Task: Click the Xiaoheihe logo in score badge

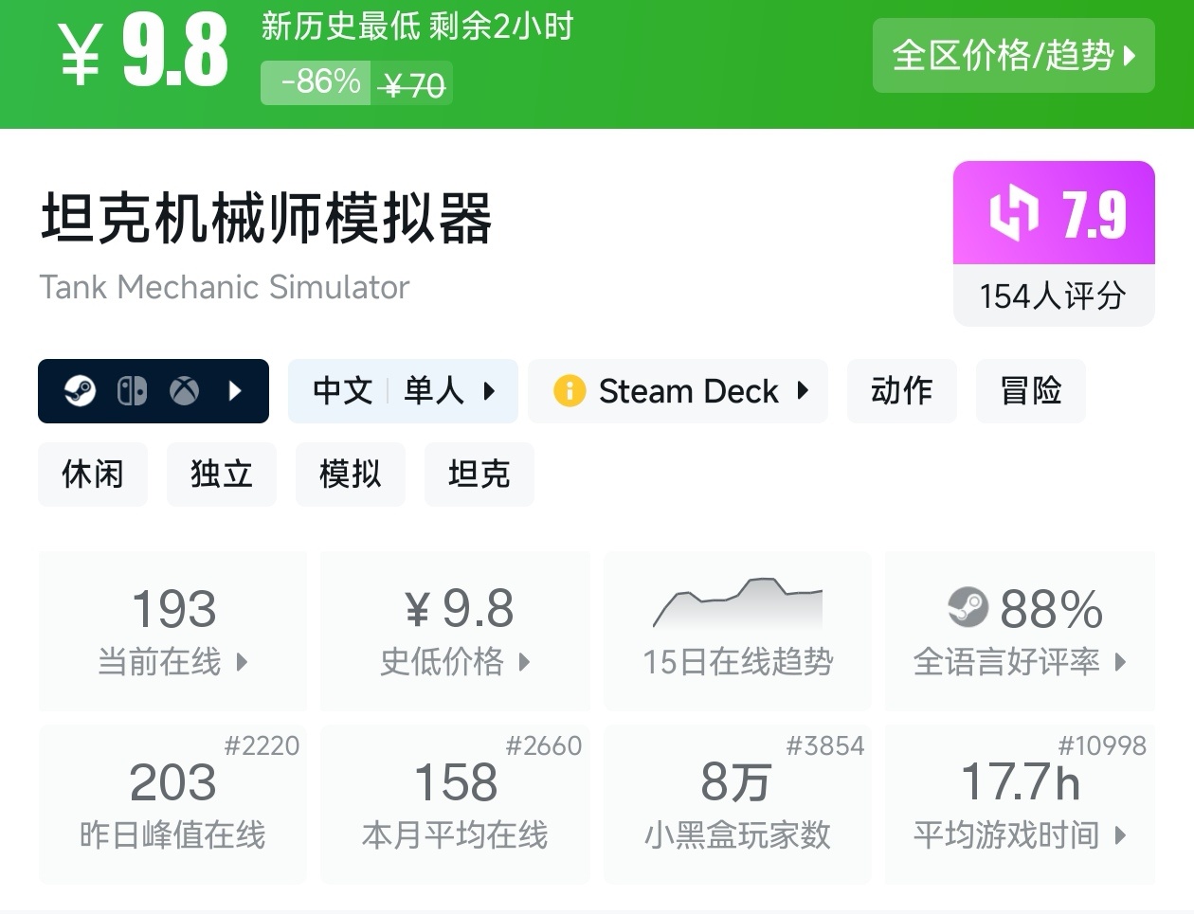Action: (x=1014, y=213)
